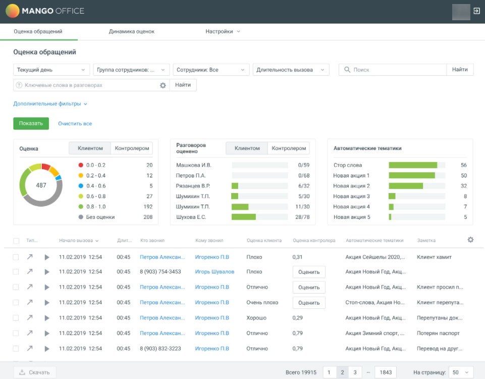The height and width of the screenshot is (379, 485).
Task: Open the Текущий день period dropdown
Action: click(x=51, y=70)
